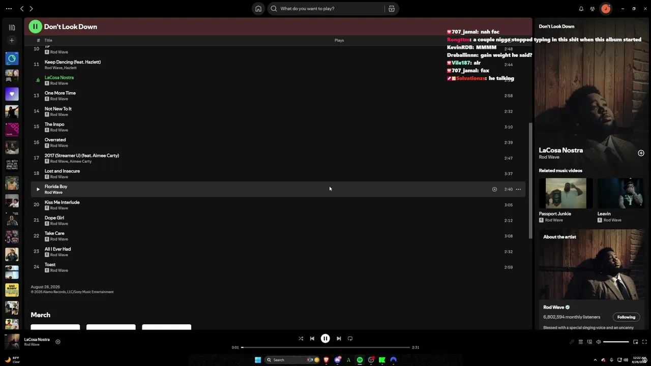Toggle repeat mode
Image resolution: width=651 pixels, height=366 pixels.
click(x=350, y=339)
